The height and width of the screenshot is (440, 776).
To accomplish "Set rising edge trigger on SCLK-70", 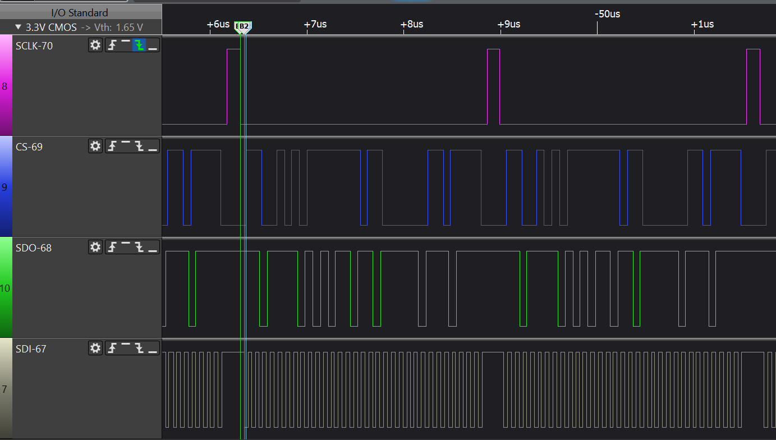I will (112, 45).
